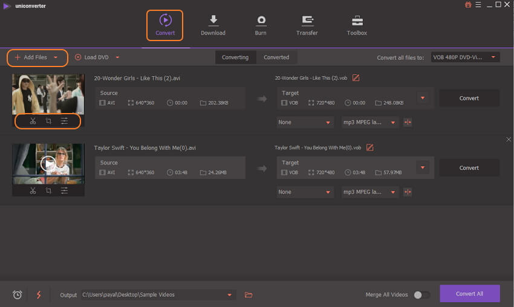Open effects settings for Wonder Girls video
This screenshot has width=514, height=307.
(64, 121)
